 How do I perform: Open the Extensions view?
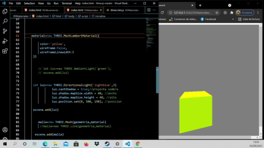click(5, 51)
